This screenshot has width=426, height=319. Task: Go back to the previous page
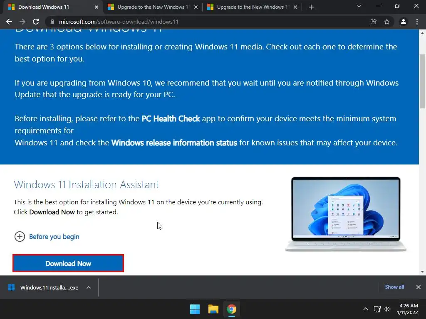[x=9, y=22]
